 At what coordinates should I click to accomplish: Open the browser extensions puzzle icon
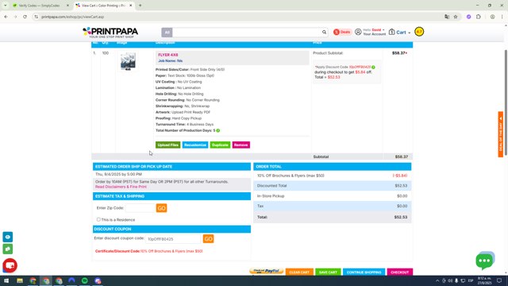coord(479,17)
